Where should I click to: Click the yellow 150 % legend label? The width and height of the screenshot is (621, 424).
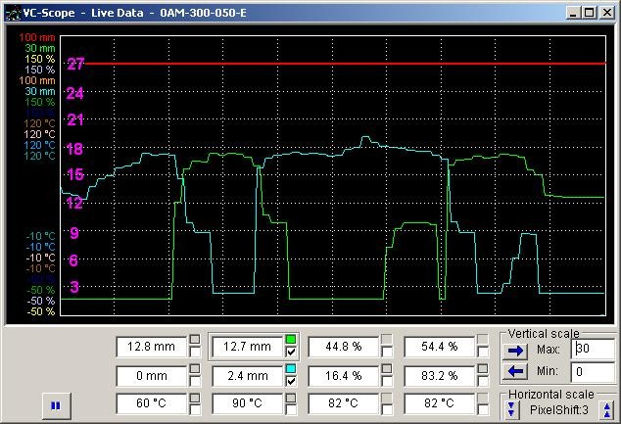(x=39, y=59)
